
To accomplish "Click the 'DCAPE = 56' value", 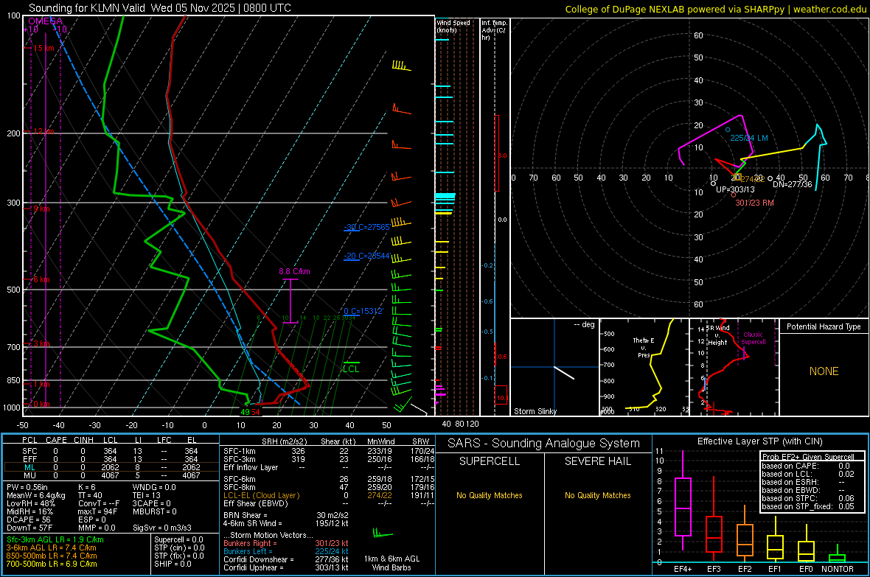I will point(29,520).
